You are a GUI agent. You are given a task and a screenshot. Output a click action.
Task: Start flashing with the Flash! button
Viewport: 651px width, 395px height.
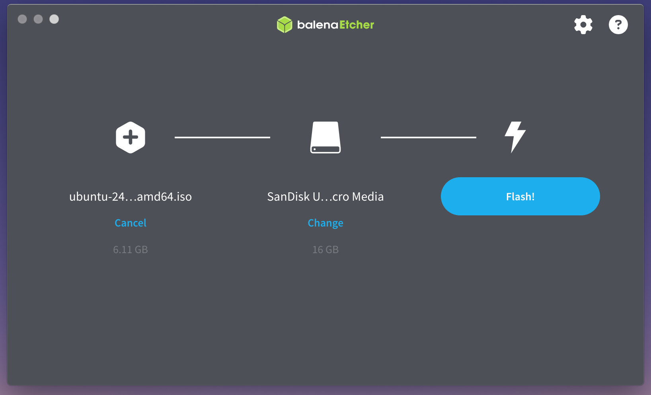point(520,196)
